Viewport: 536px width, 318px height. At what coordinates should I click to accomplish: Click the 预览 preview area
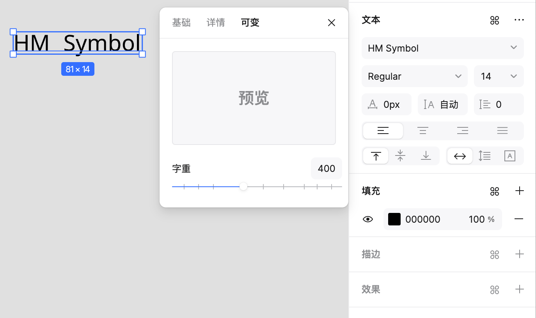(254, 98)
